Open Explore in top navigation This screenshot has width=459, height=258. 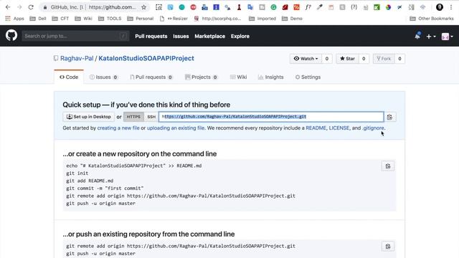pyautogui.click(x=240, y=37)
